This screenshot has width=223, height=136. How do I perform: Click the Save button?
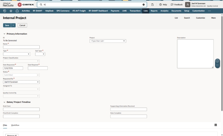tap(7, 25)
